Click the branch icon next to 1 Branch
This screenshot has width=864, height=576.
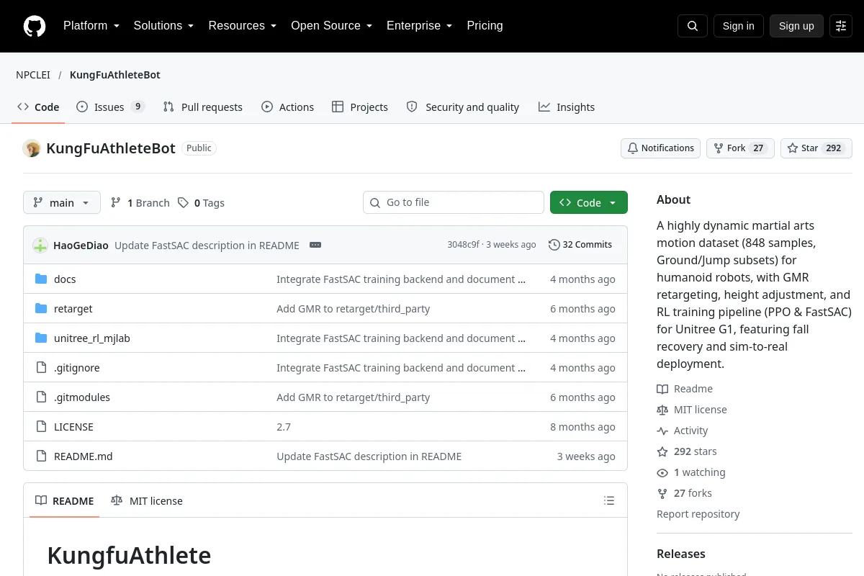click(x=116, y=203)
